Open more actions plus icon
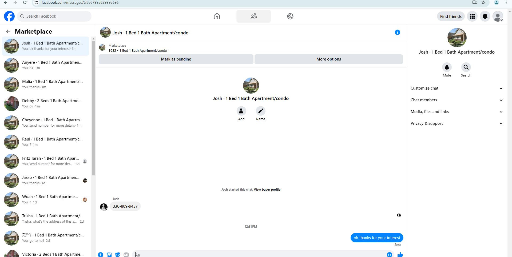 tap(101, 255)
